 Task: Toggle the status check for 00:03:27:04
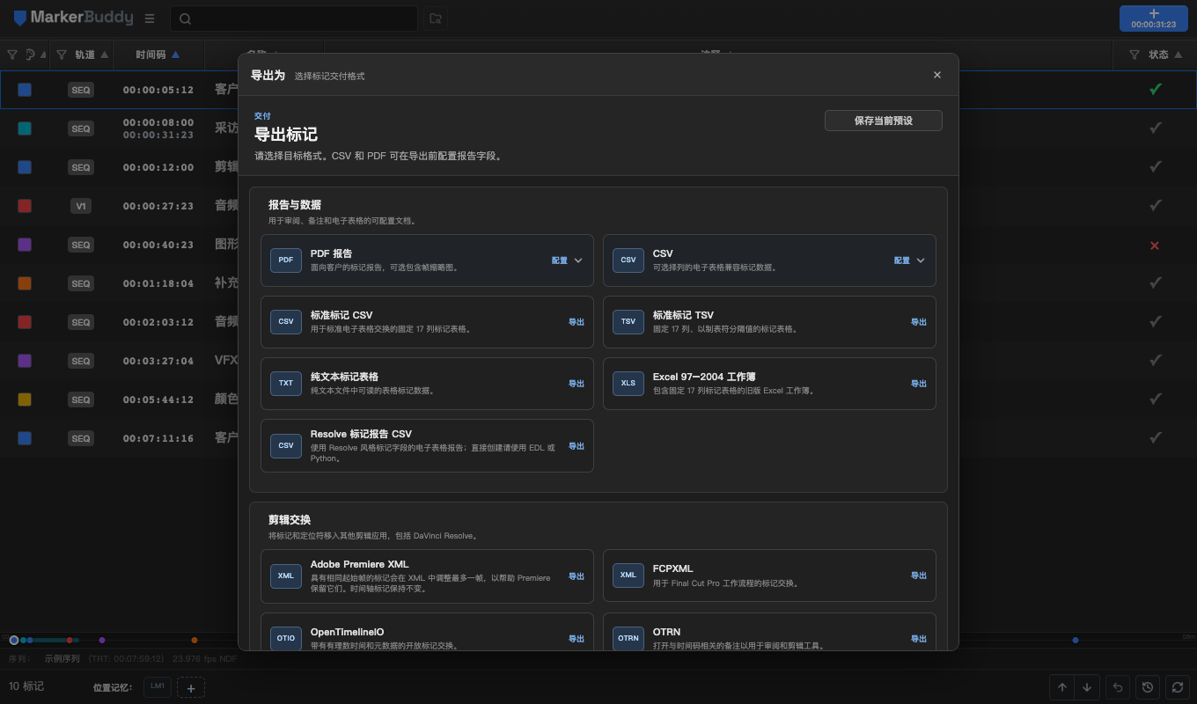tap(1156, 361)
